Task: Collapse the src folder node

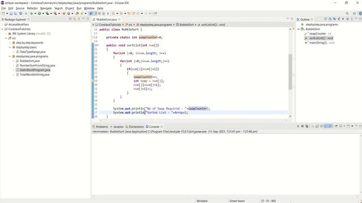Action: pos(6,38)
